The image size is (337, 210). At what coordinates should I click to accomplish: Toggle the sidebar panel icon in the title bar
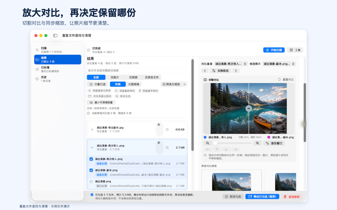(x=55, y=35)
